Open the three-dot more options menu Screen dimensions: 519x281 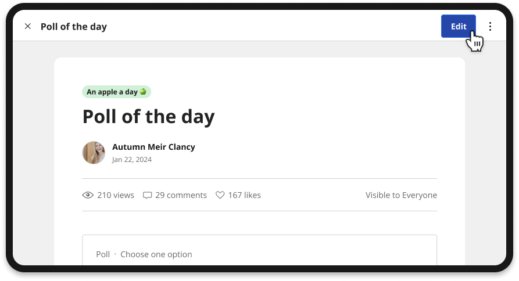point(490,27)
